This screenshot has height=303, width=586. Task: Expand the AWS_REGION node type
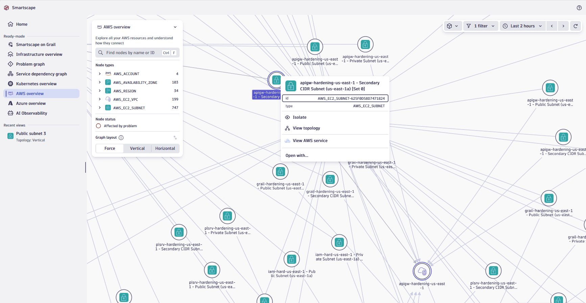[100, 91]
